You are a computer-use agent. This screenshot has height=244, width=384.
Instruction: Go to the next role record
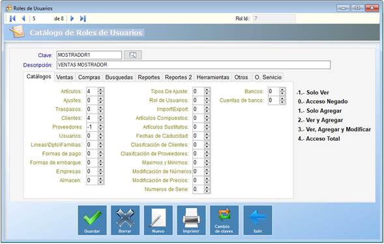pos(72,18)
